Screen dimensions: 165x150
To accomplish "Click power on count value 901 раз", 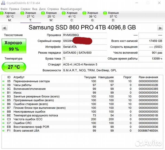I will pos(151,53).
